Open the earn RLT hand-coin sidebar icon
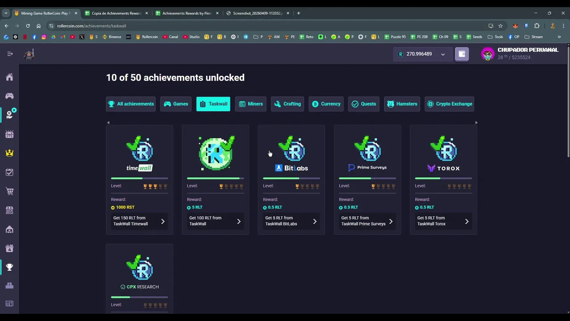570x321 pixels. point(9,115)
